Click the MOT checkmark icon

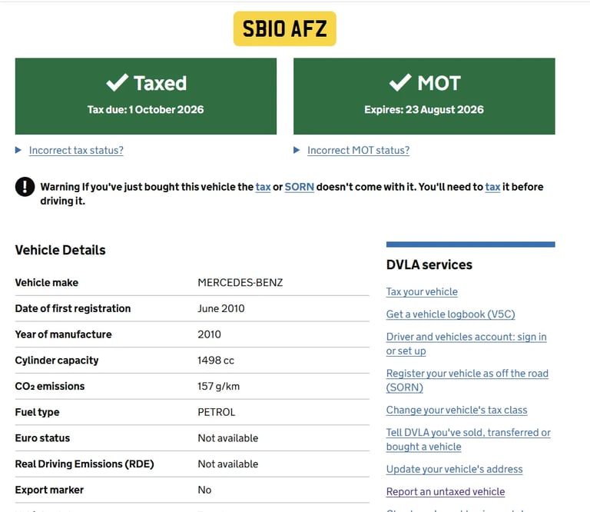coord(400,82)
